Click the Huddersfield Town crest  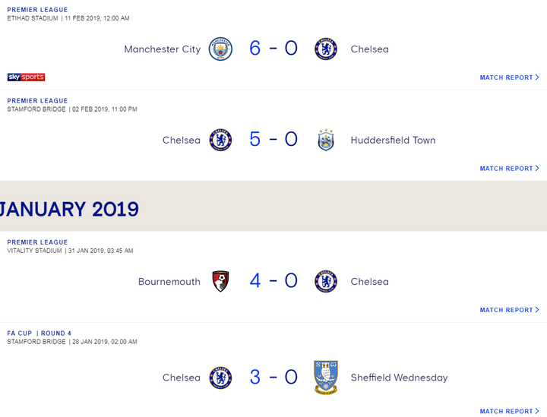pyautogui.click(x=326, y=140)
